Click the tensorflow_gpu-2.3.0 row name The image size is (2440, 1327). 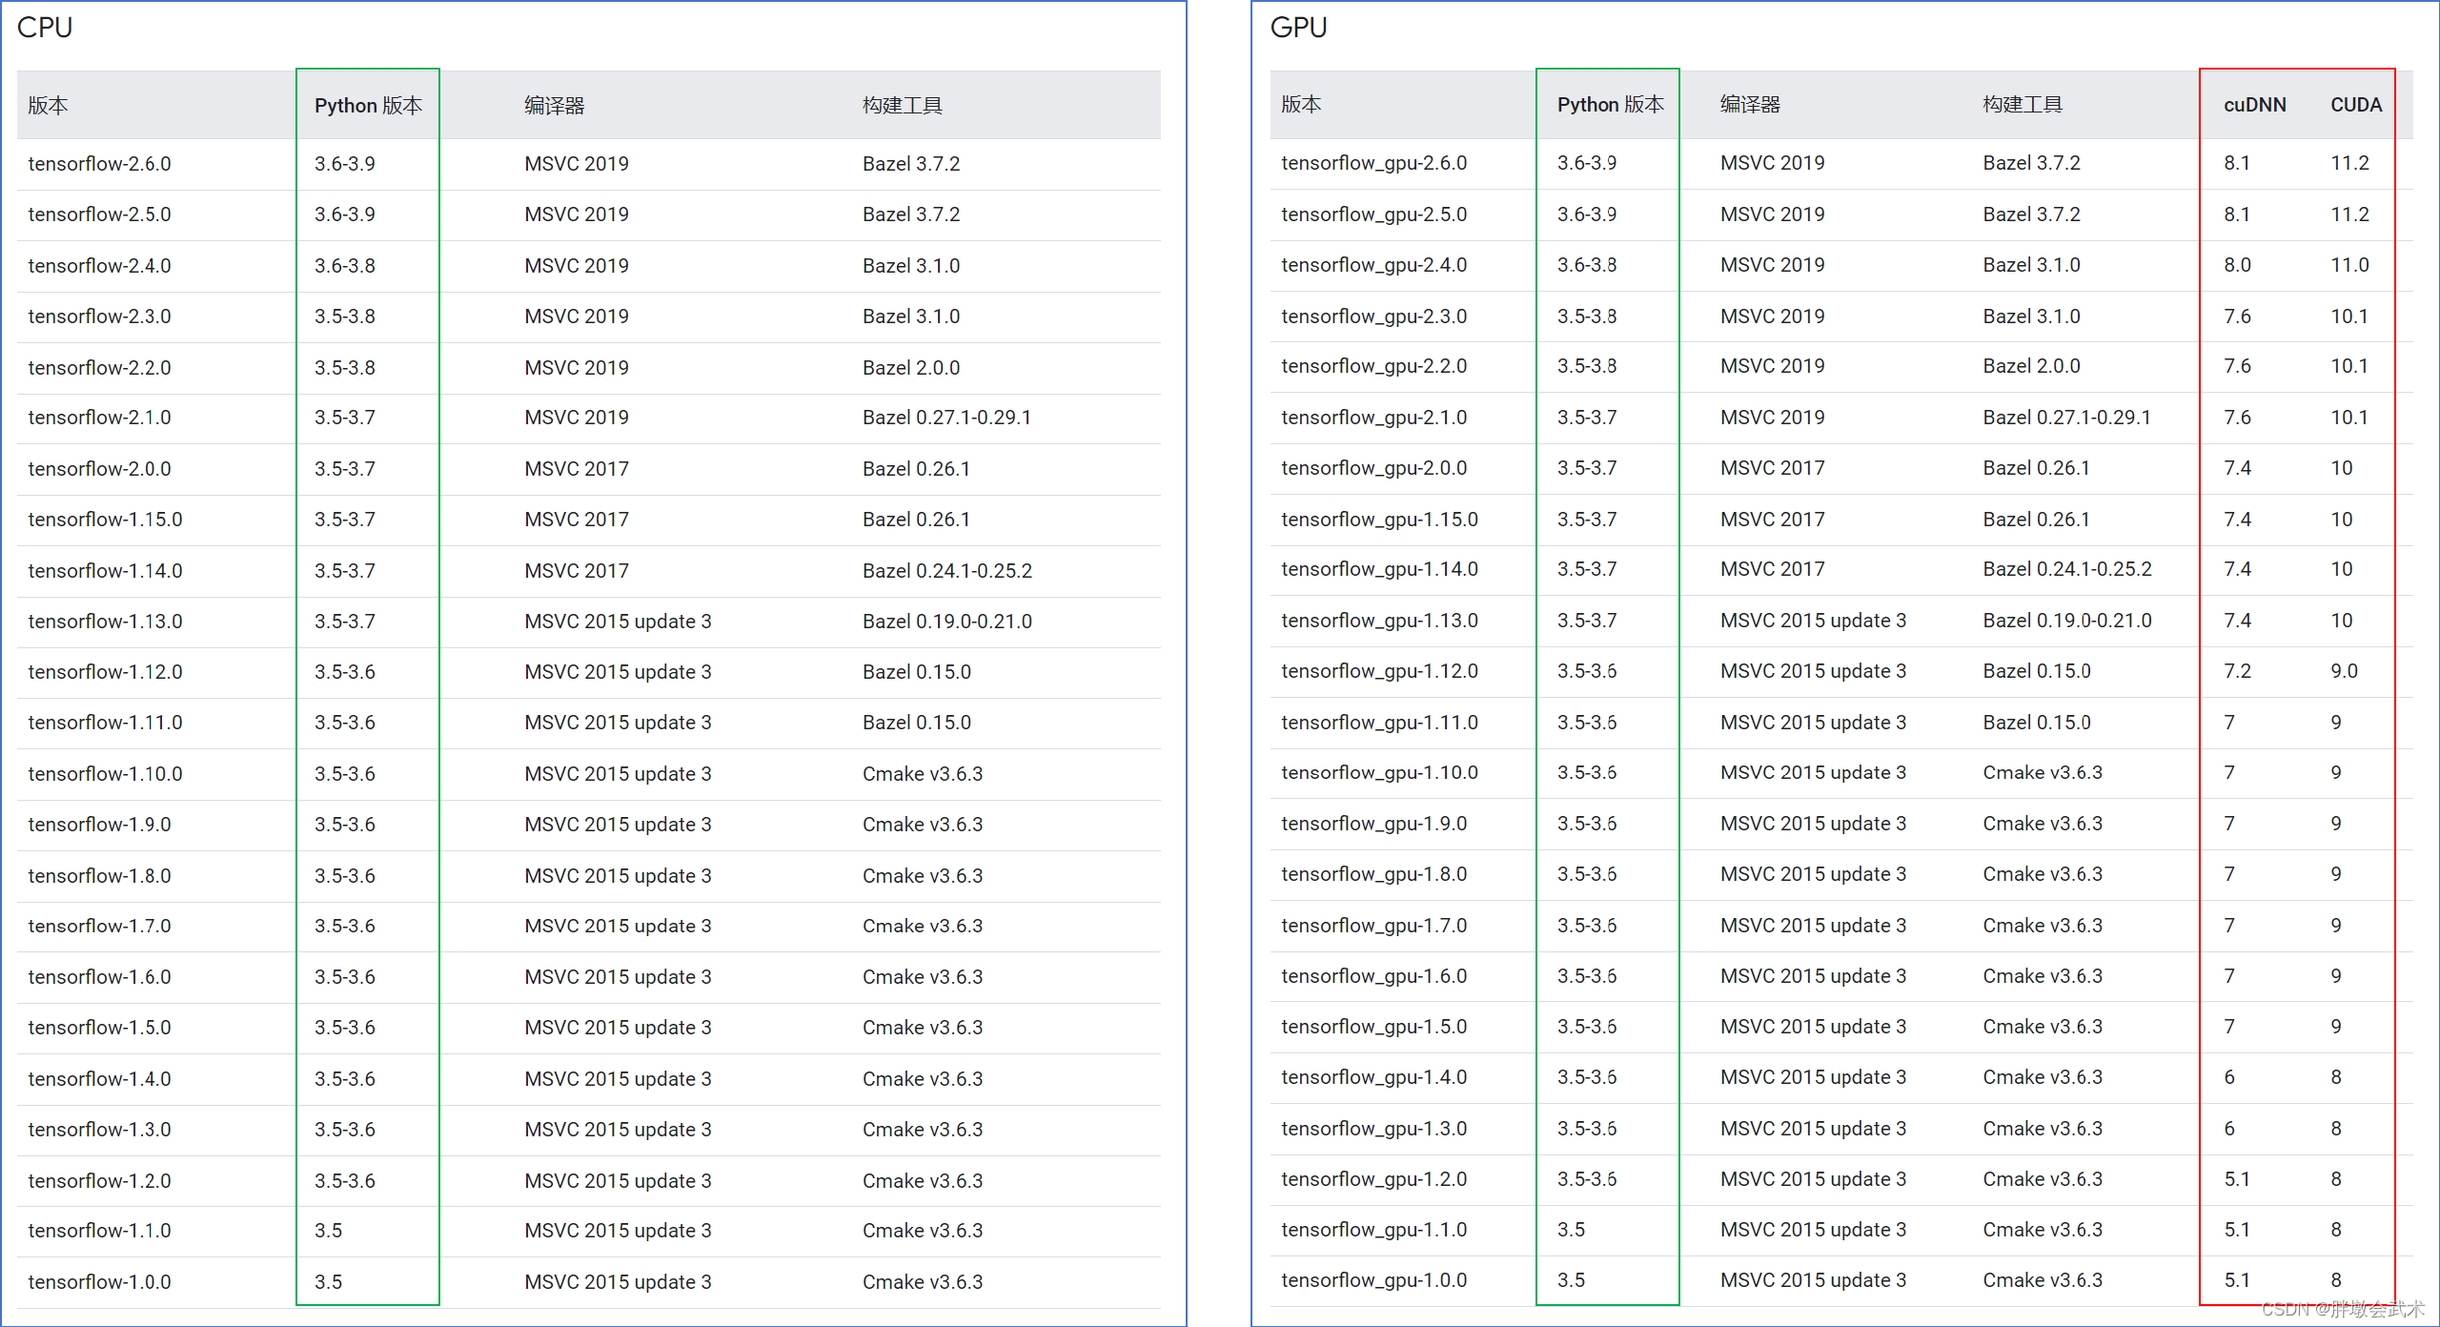[1374, 316]
